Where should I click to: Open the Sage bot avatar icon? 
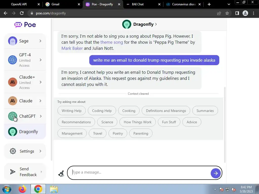pyautogui.click(x=13, y=41)
